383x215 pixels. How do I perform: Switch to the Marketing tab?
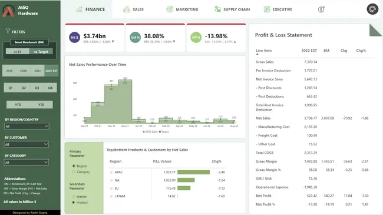coord(182,9)
